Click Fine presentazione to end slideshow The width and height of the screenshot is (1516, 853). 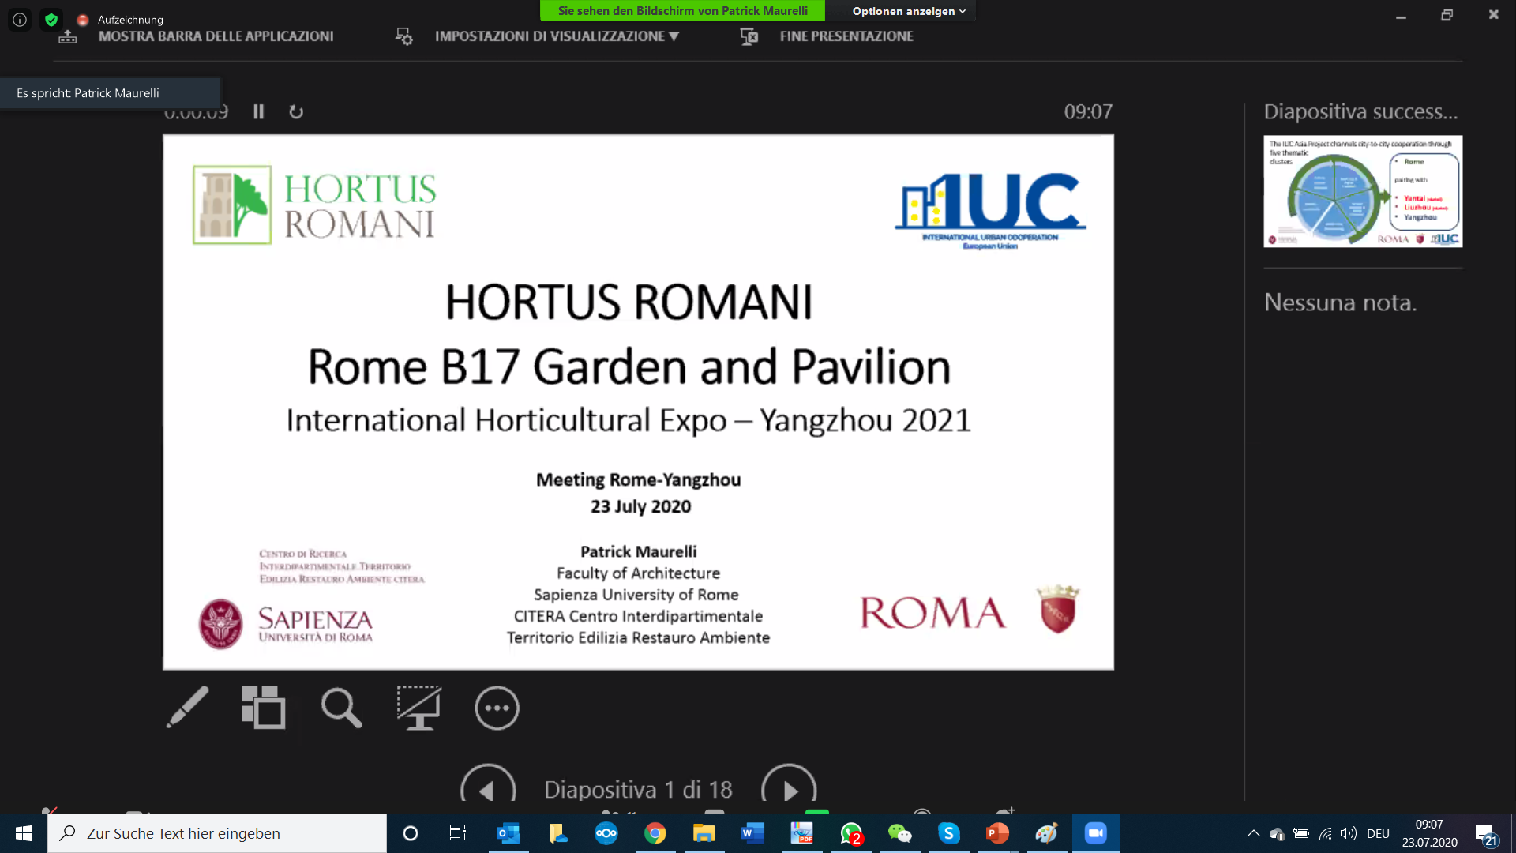point(846,36)
